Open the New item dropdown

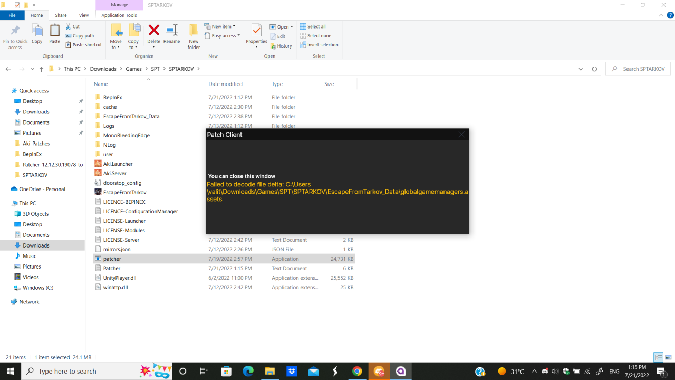click(220, 26)
